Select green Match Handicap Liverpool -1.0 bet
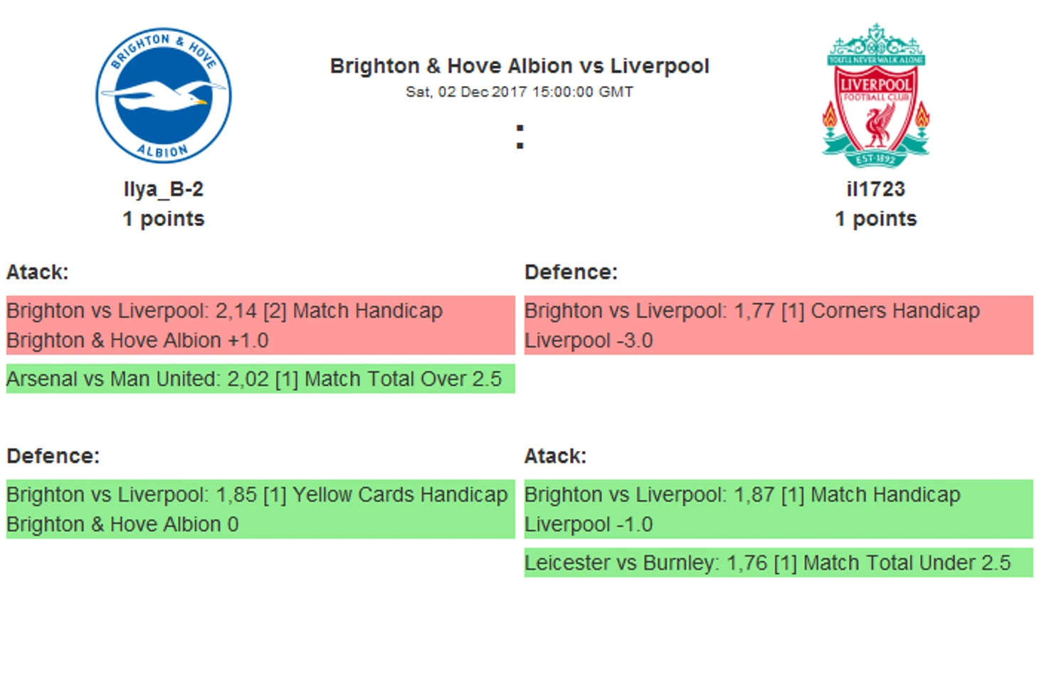The height and width of the screenshot is (682, 1039). pos(778,509)
